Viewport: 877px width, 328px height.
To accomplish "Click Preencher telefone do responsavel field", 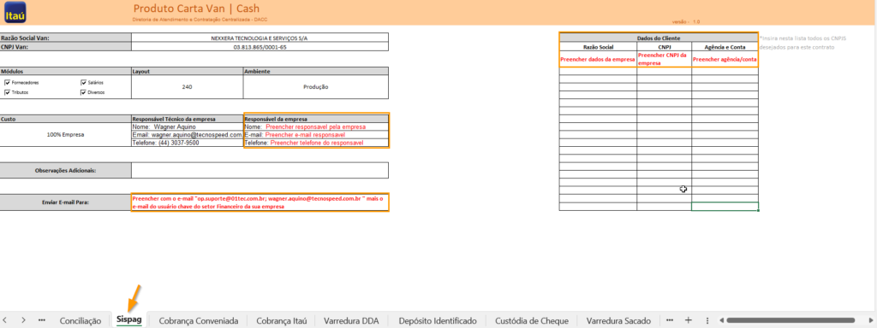I will click(316, 143).
